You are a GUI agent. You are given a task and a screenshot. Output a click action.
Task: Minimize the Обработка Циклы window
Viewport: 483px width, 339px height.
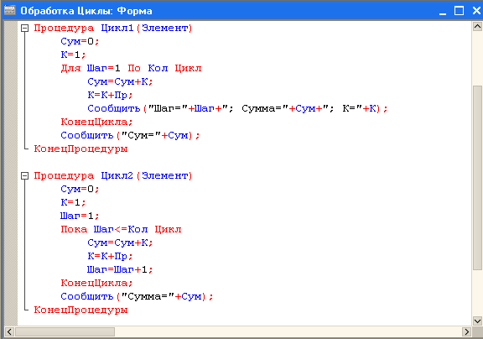[443, 11]
